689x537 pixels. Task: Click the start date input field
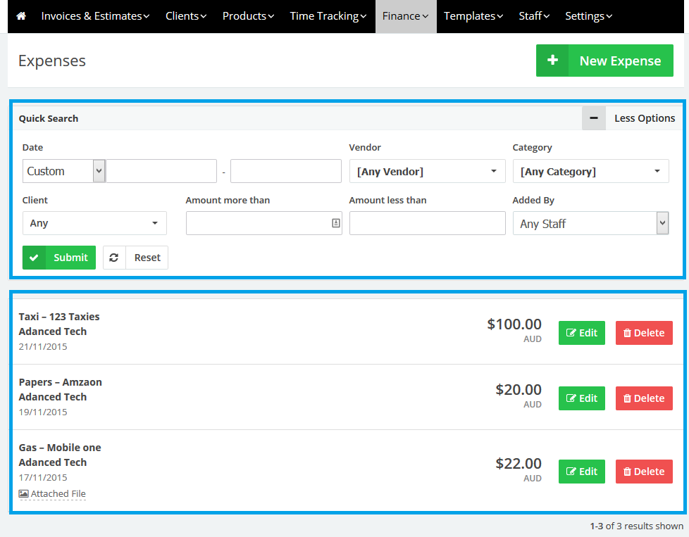[x=161, y=171]
